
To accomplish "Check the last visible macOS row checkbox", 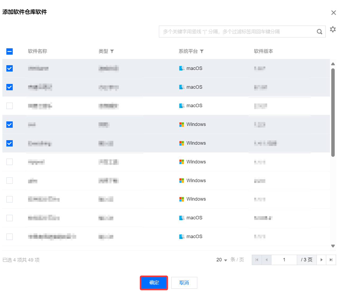I will 10,237.
